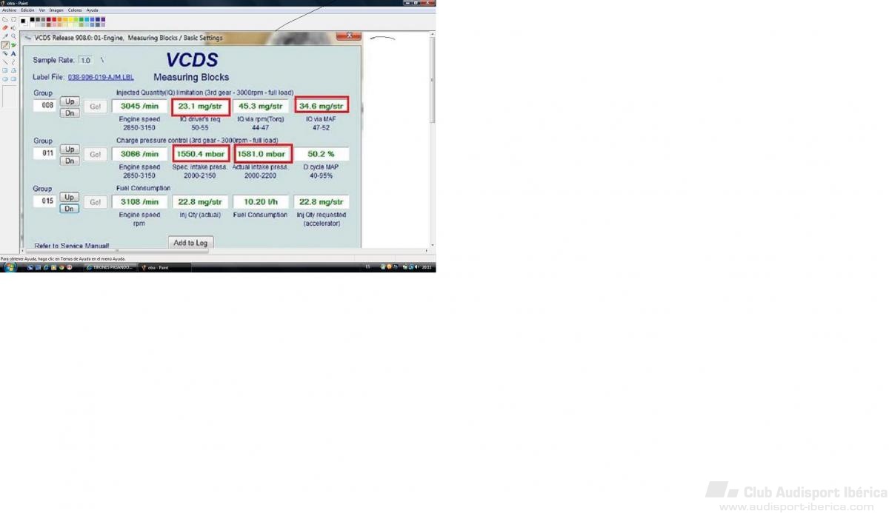Viewport: 889px width, 513px height.
Task: Select the Color Picker eyedropper tool
Action: (5, 36)
